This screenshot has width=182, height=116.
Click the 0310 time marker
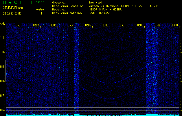175,25
